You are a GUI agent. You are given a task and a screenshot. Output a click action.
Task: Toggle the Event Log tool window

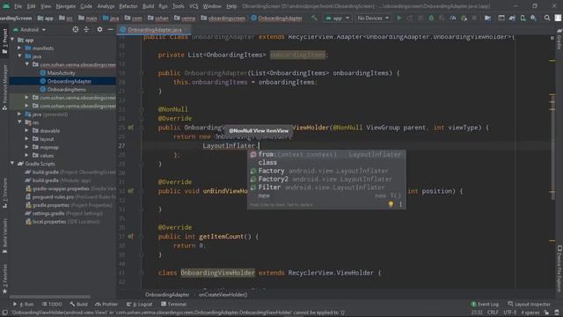click(x=485, y=304)
